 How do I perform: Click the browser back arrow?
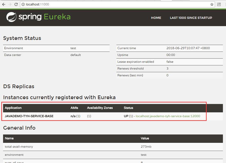click(4, 4)
